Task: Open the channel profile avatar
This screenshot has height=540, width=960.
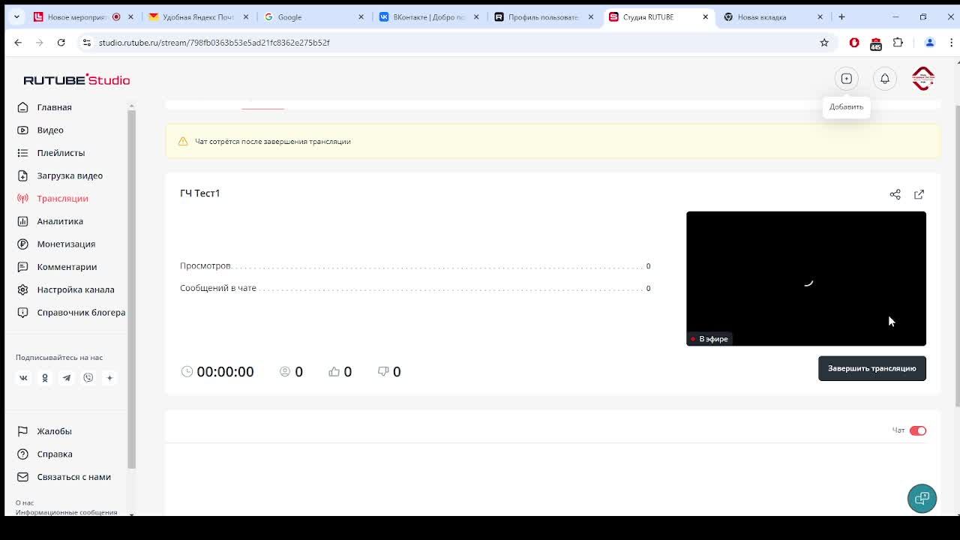Action: (923, 79)
